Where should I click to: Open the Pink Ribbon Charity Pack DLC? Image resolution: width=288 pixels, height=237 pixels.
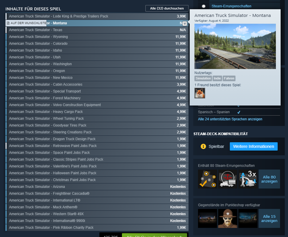point(97,227)
